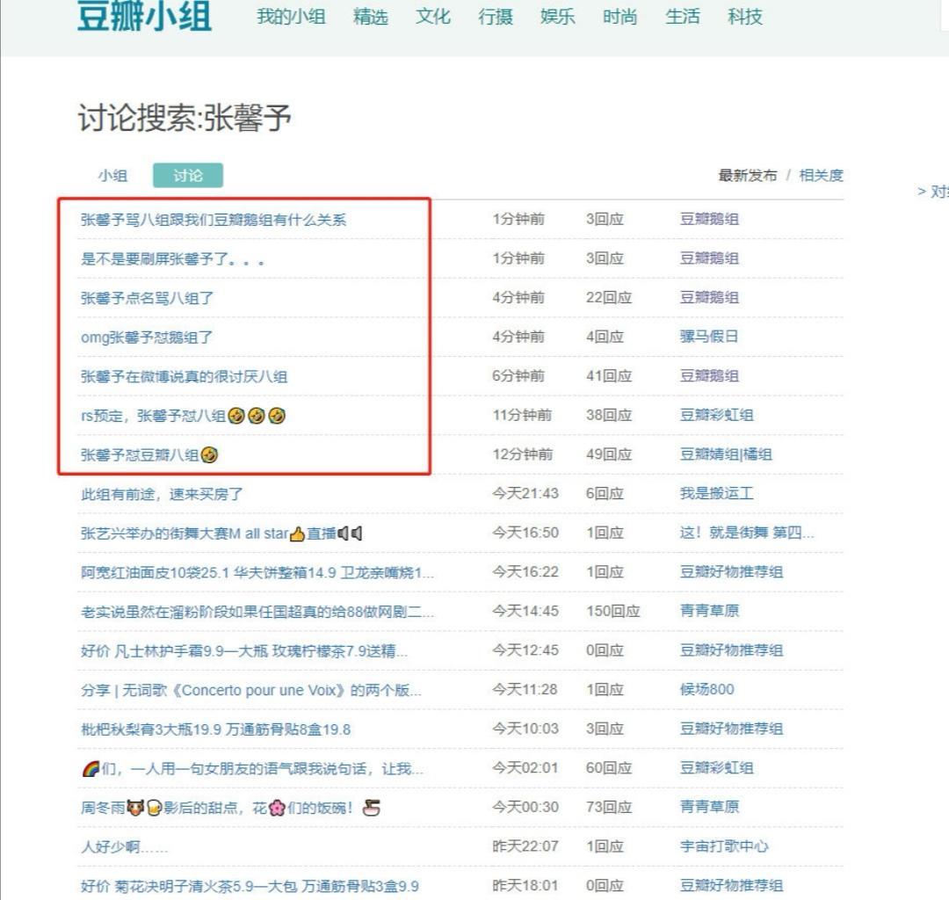Open post 人好少啊……

click(x=124, y=846)
